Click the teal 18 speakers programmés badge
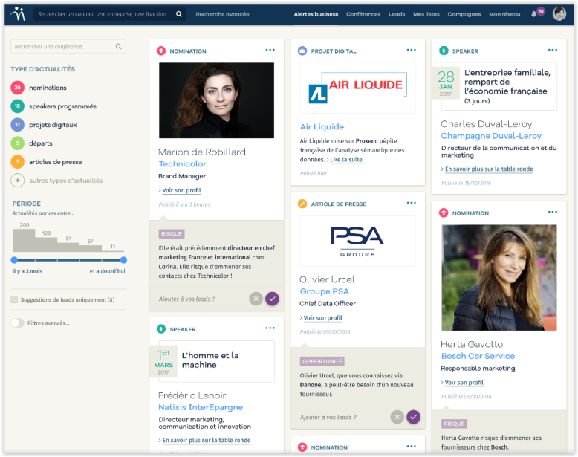 [17, 106]
